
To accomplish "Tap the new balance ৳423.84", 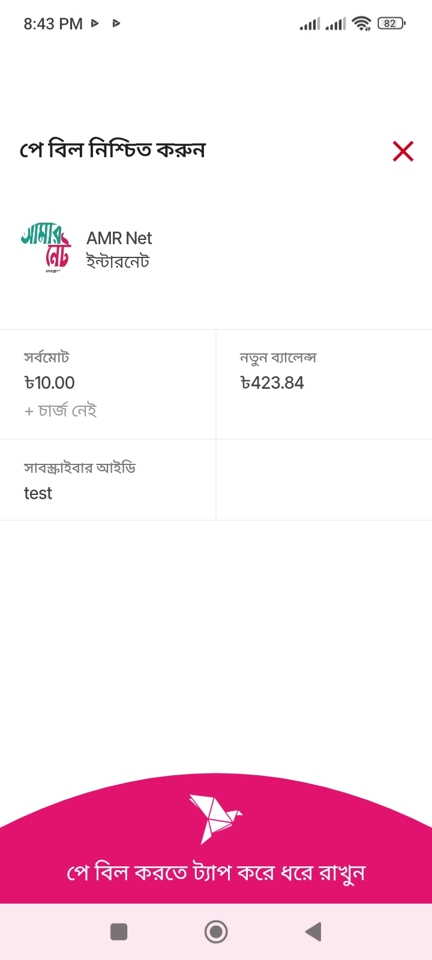I will pos(272,383).
